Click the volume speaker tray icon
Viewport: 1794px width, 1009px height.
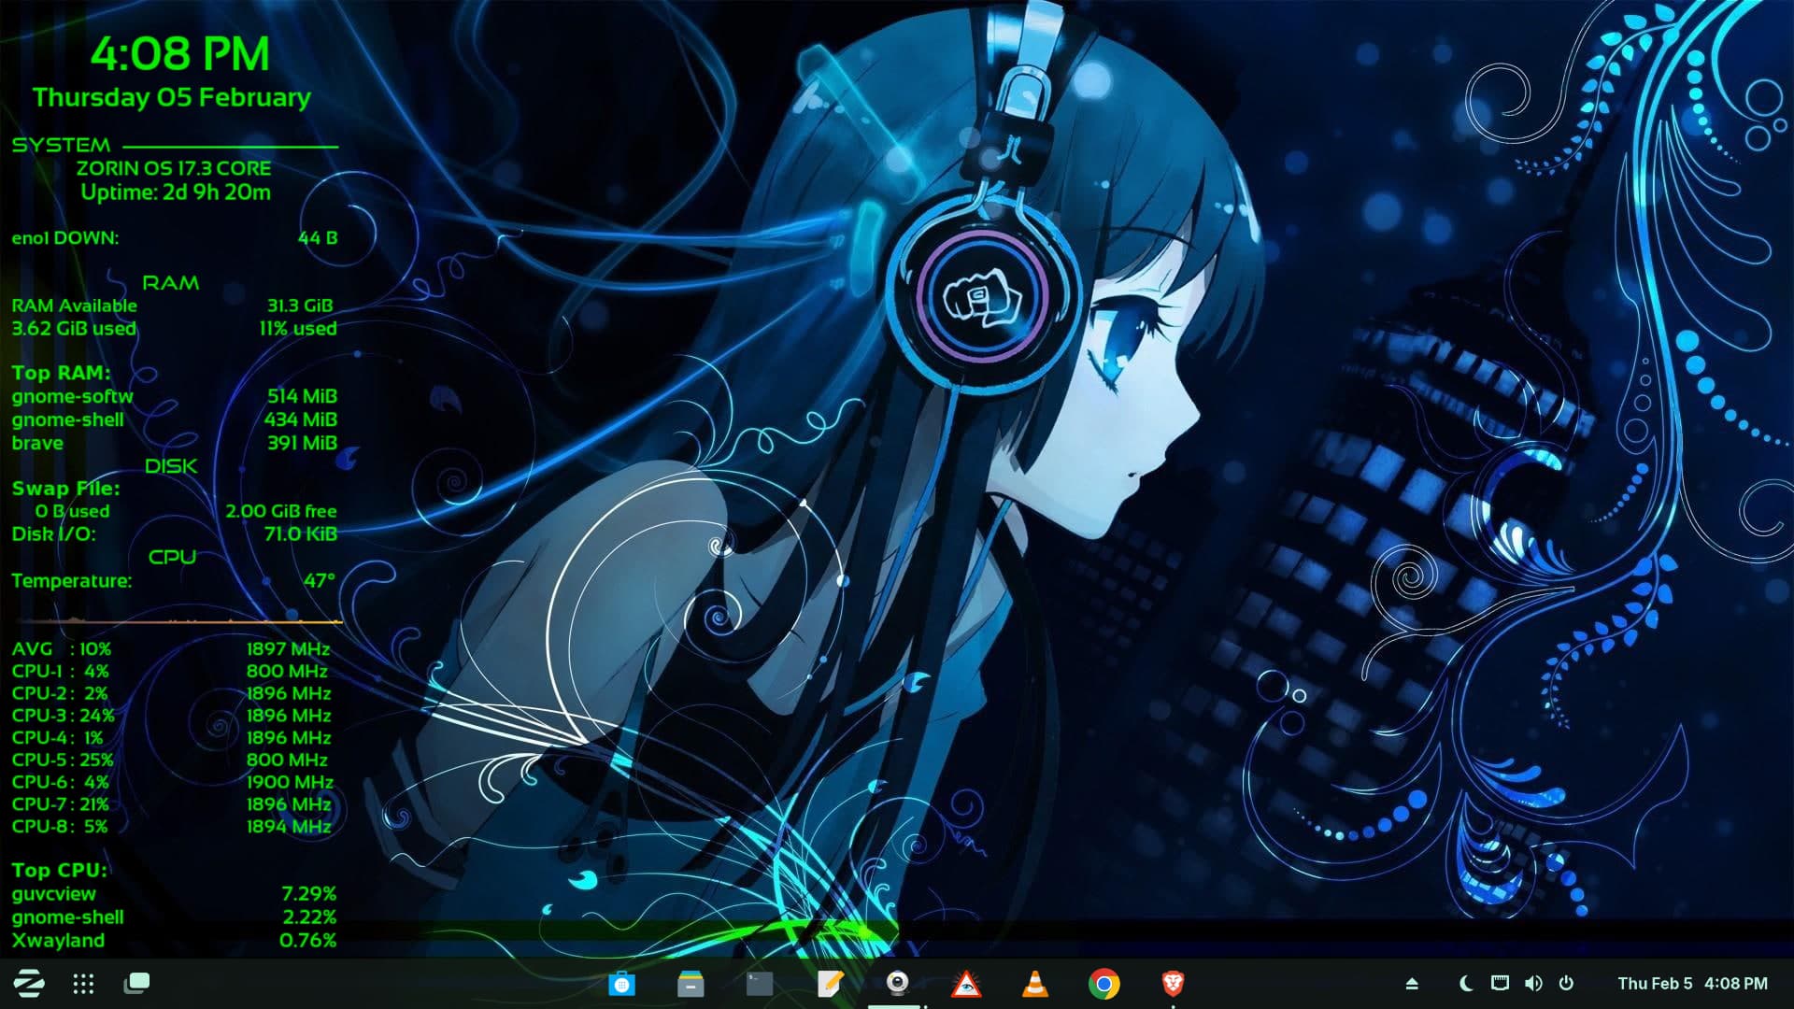[x=1533, y=983]
